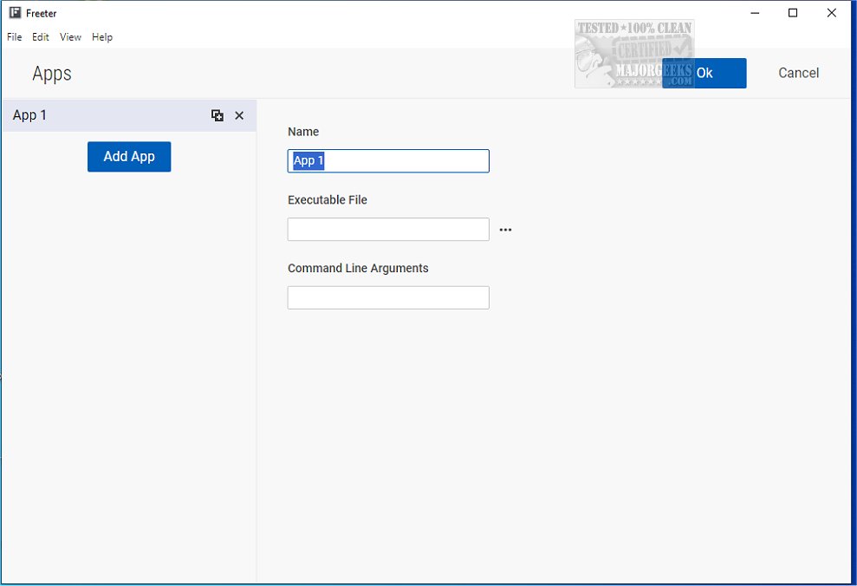Click the Name label

(303, 132)
